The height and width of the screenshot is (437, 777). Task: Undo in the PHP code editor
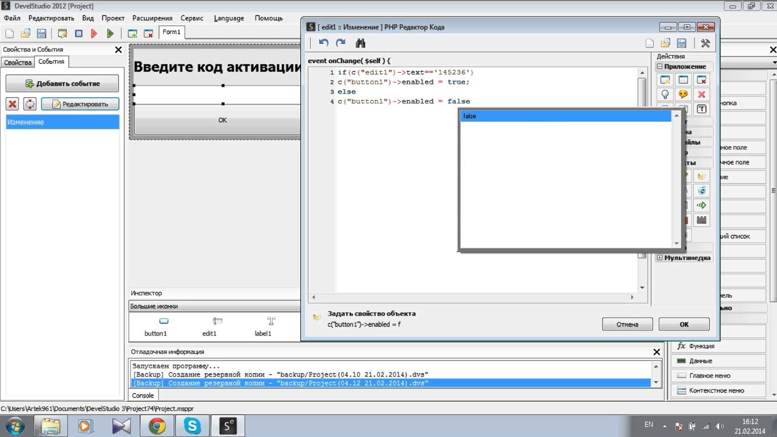point(324,43)
